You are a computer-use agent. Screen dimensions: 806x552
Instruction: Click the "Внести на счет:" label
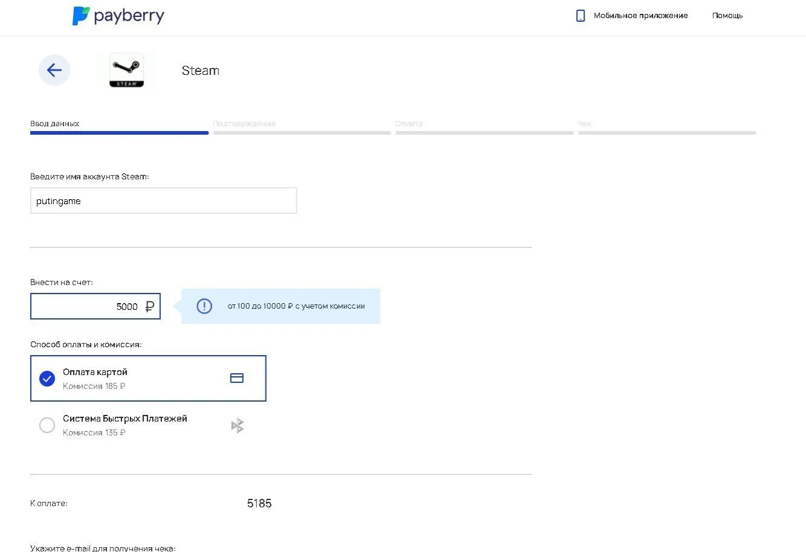click(62, 283)
